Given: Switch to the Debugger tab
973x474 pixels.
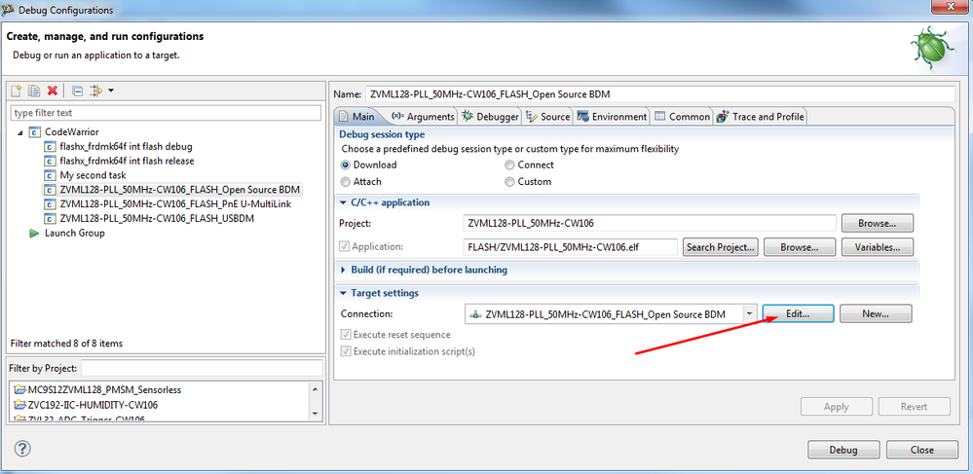Looking at the screenshot, I should pos(490,117).
